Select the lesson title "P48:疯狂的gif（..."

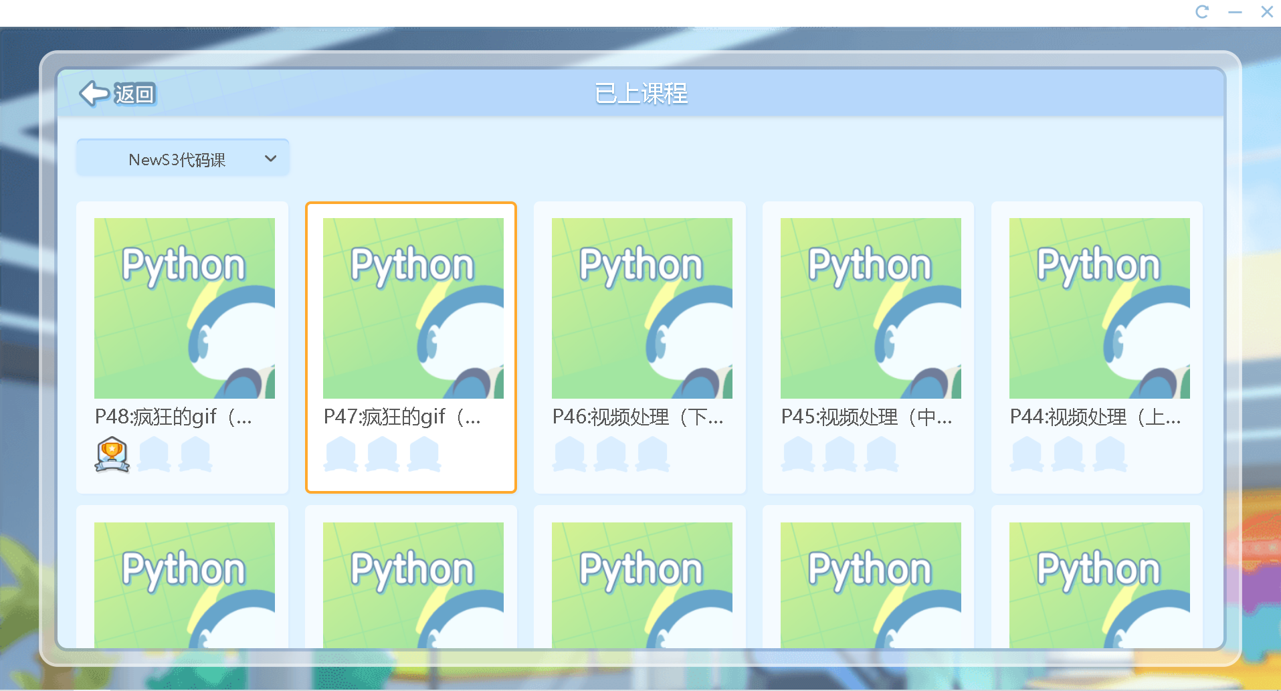(x=174, y=417)
